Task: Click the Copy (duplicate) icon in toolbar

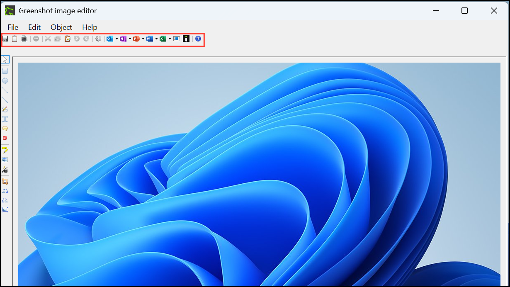Action: pos(58,39)
